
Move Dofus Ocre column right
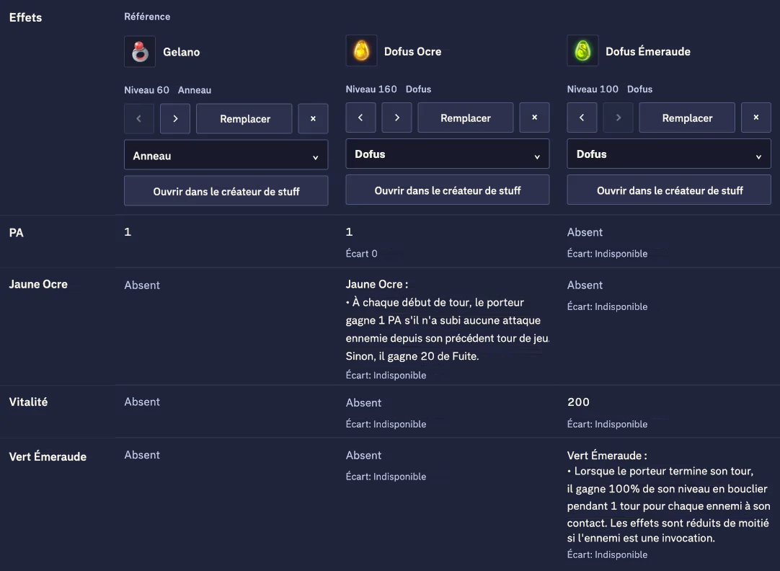coord(396,118)
